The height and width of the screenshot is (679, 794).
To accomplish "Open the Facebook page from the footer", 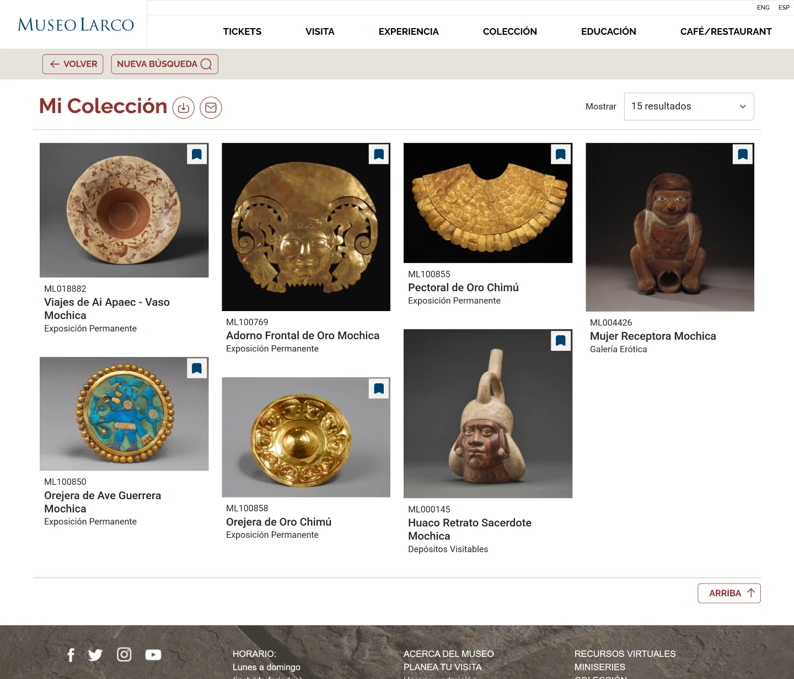I will [x=71, y=655].
